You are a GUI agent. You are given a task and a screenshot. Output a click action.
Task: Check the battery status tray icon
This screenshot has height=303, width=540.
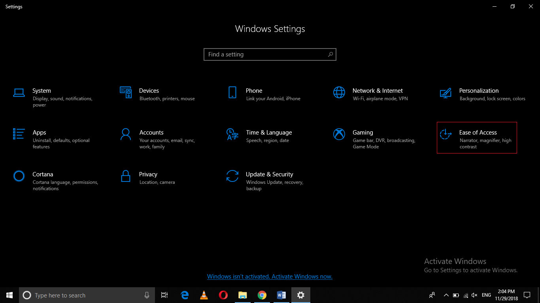(x=456, y=295)
